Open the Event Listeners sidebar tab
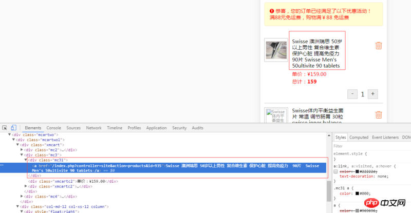 click(x=385, y=137)
